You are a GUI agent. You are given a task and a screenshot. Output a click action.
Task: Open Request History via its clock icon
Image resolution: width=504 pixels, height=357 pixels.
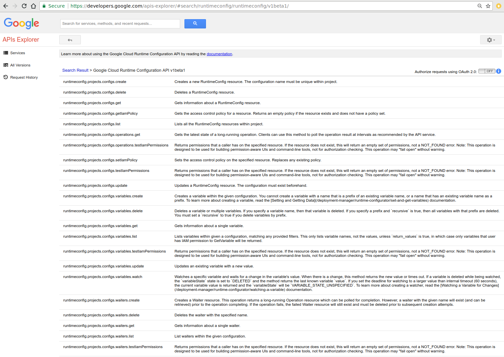[x=6, y=77]
